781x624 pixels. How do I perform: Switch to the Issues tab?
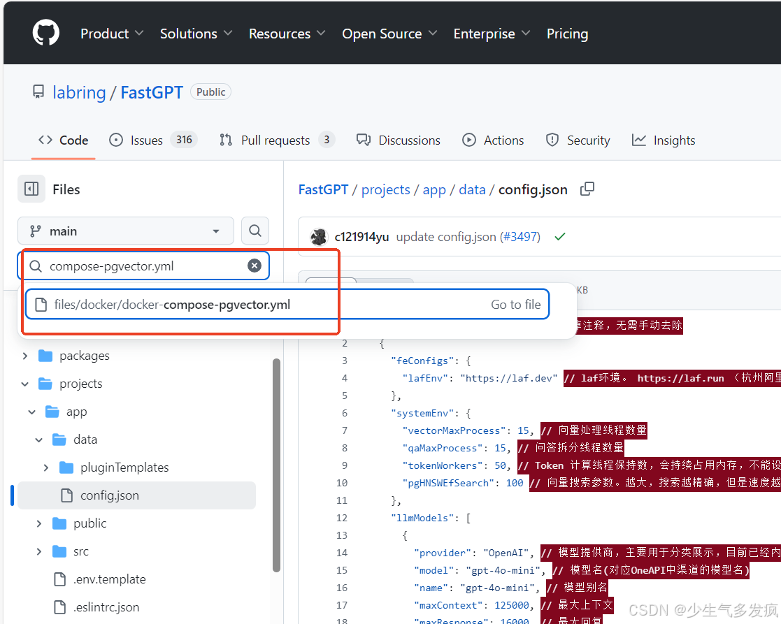pyautogui.click(x=153, y=140)
